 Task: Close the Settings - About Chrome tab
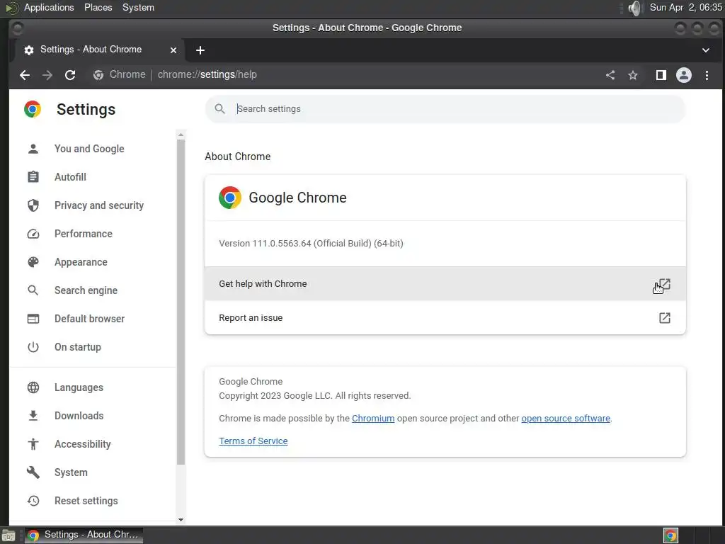point(173,50)
